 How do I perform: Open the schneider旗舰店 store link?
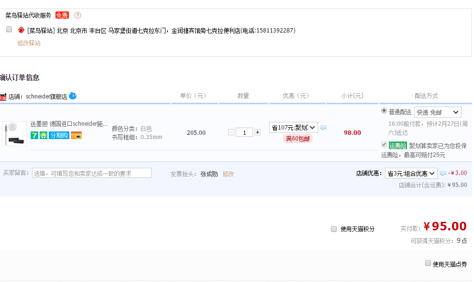pos(46,97)
